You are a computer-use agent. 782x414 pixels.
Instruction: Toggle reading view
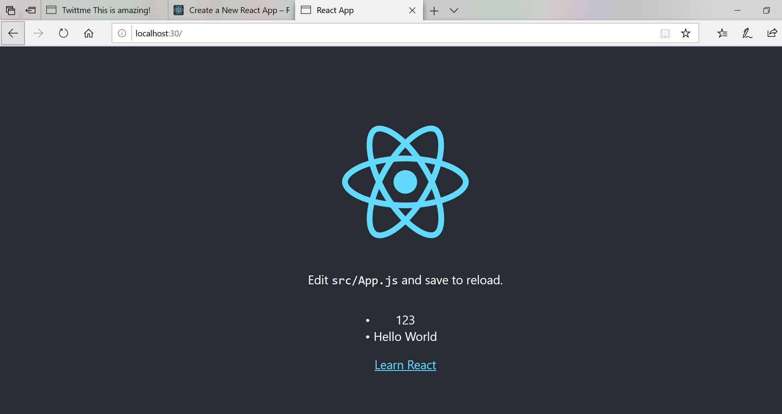[x=665, y=33]
